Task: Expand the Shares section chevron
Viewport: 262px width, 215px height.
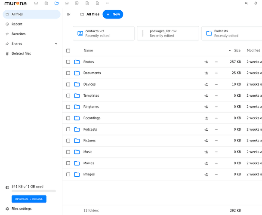Action: pyautogui.click(x=56, y=44)
